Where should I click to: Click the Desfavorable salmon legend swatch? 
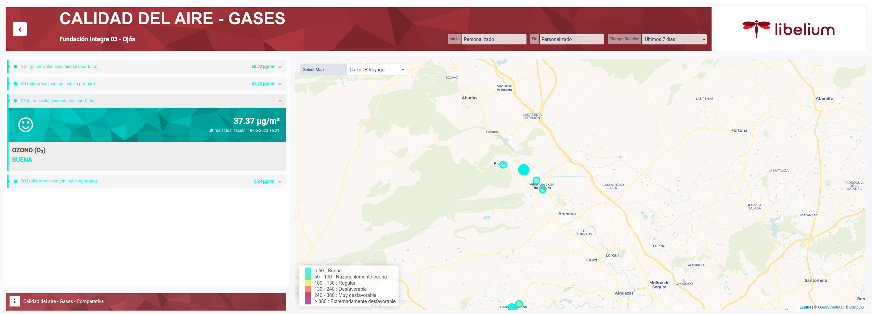point(308,289)
